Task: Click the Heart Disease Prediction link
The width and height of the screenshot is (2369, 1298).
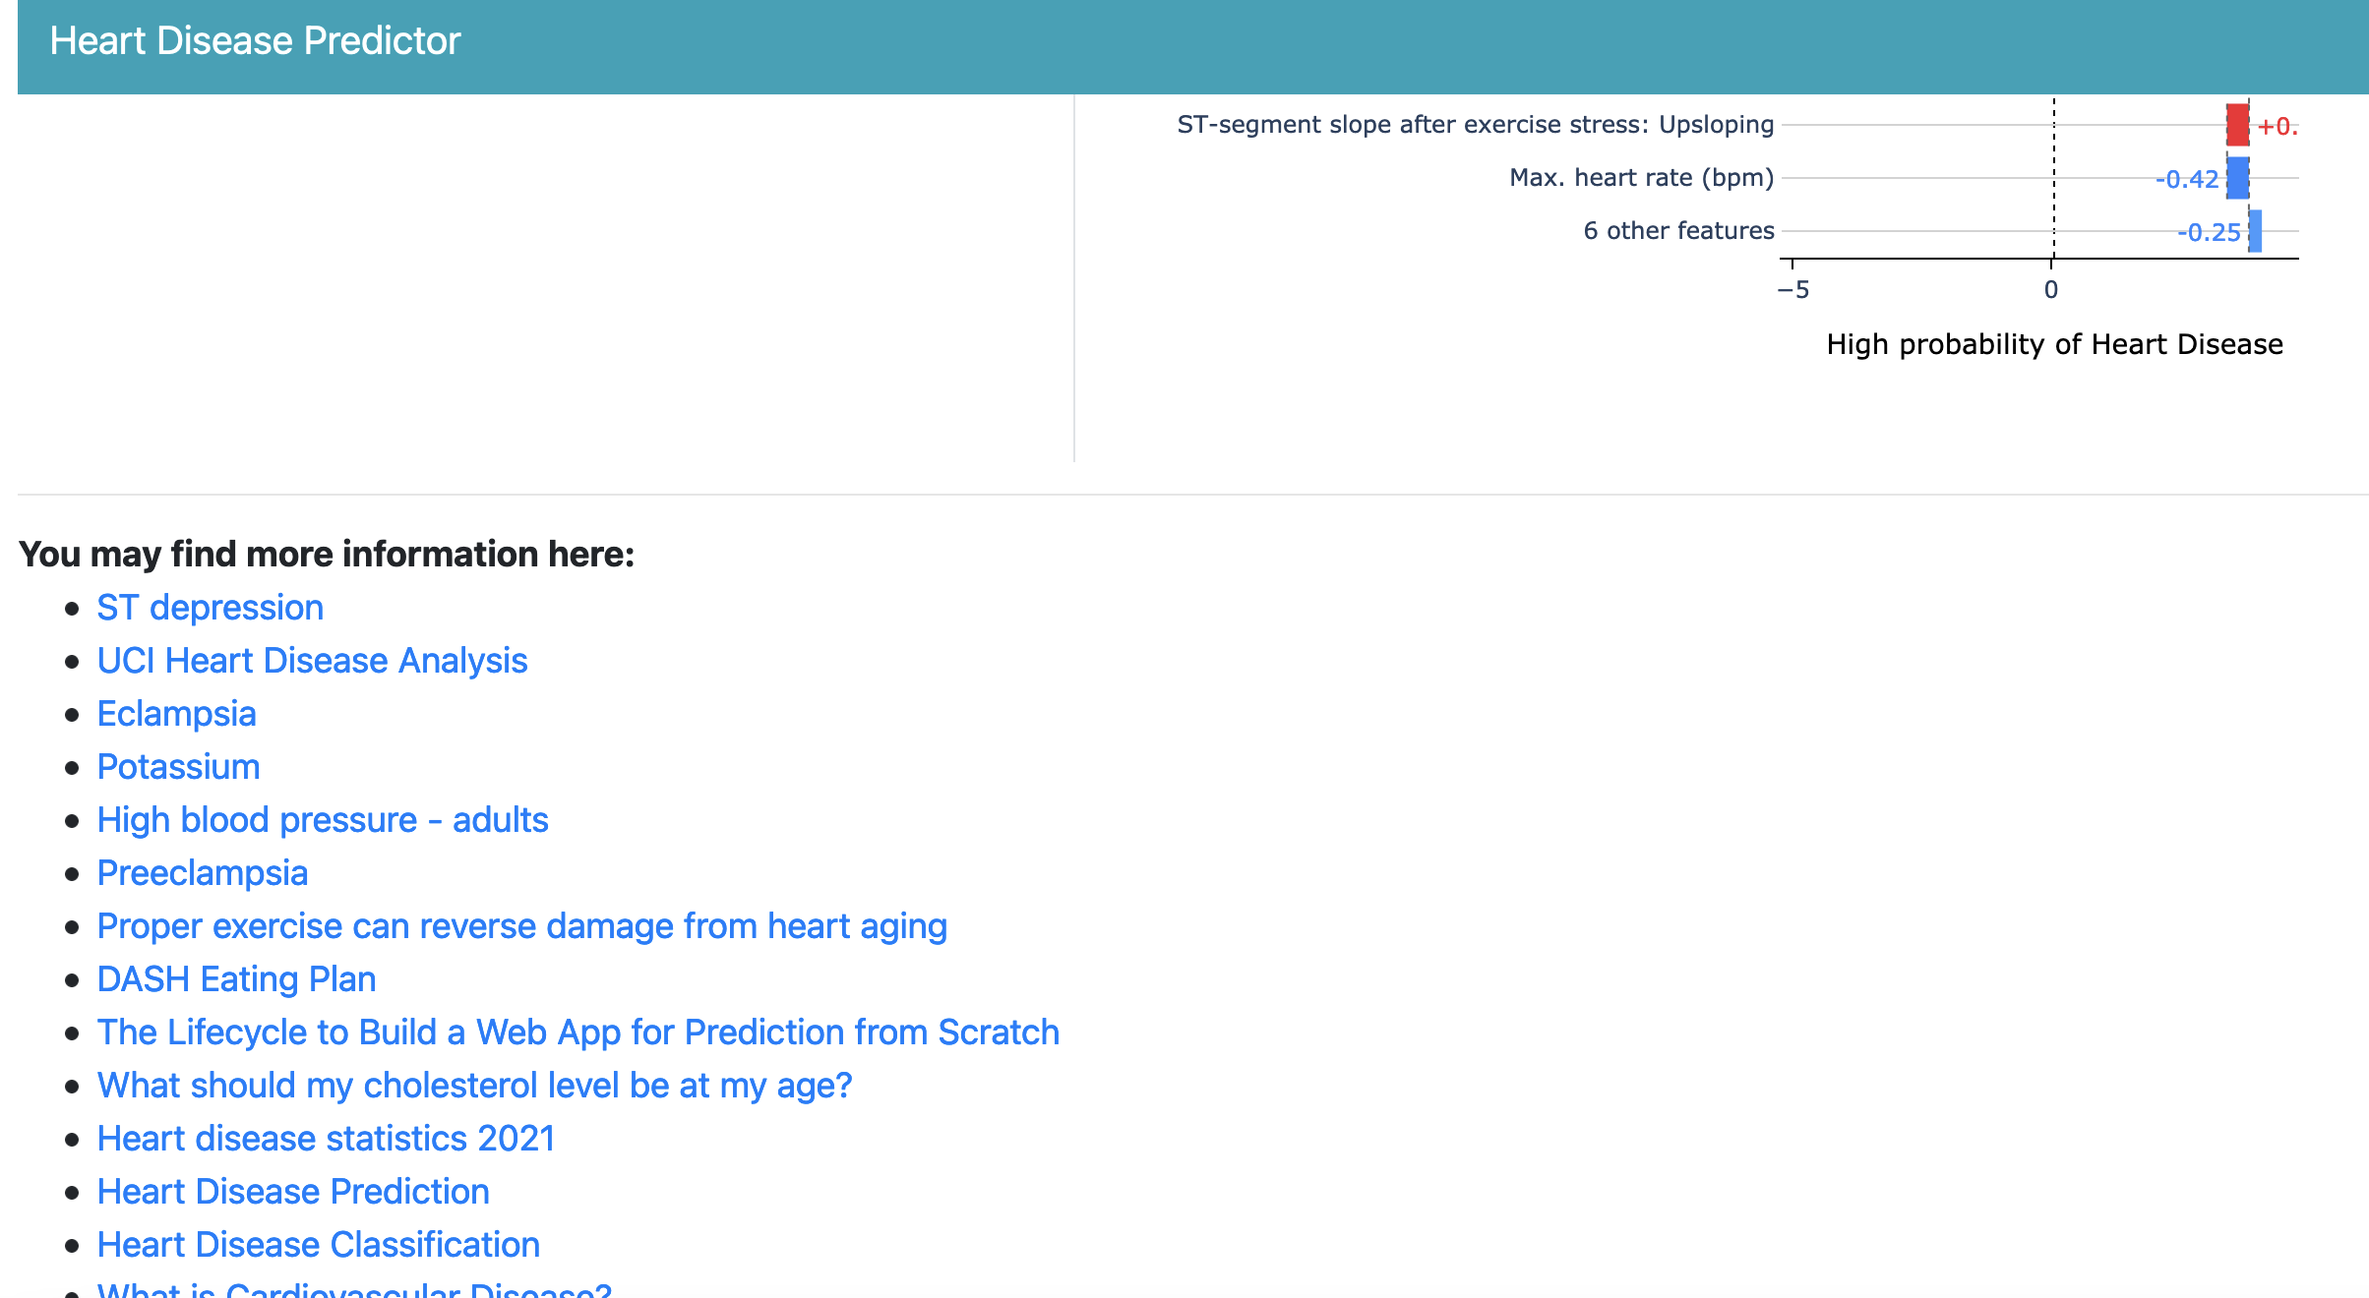Action: (x=293, y=1192)
